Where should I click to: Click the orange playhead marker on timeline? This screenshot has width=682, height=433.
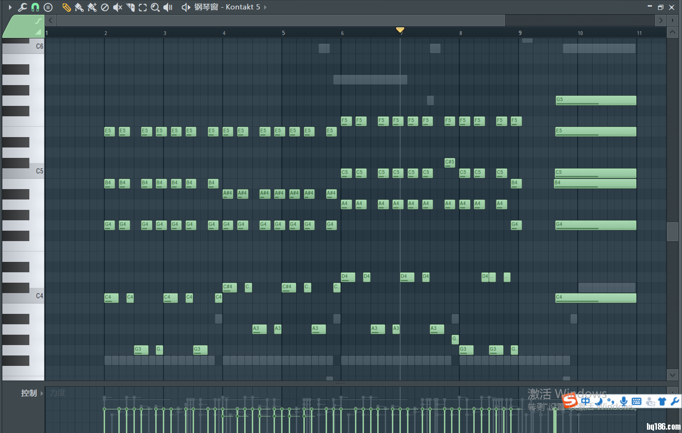click(400, 30)
